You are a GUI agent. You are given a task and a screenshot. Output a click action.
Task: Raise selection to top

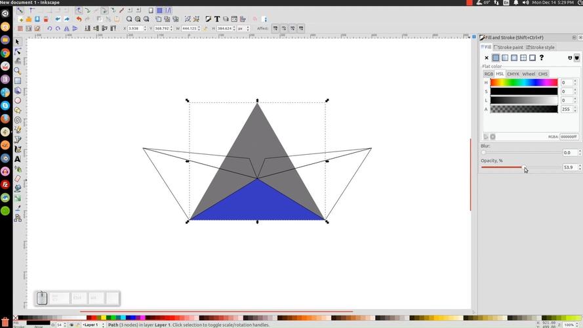pos(113,28)
